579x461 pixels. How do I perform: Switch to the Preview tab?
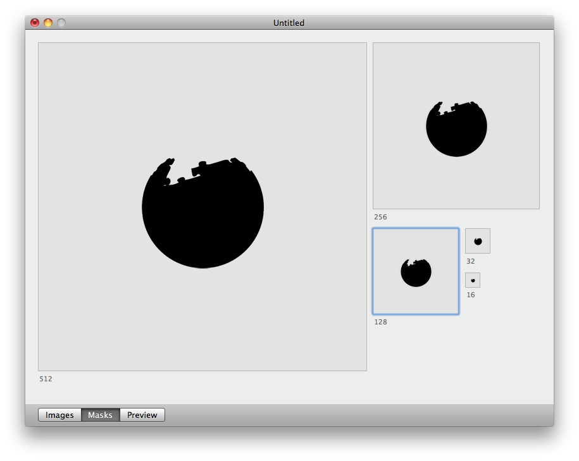click(142, 415)
